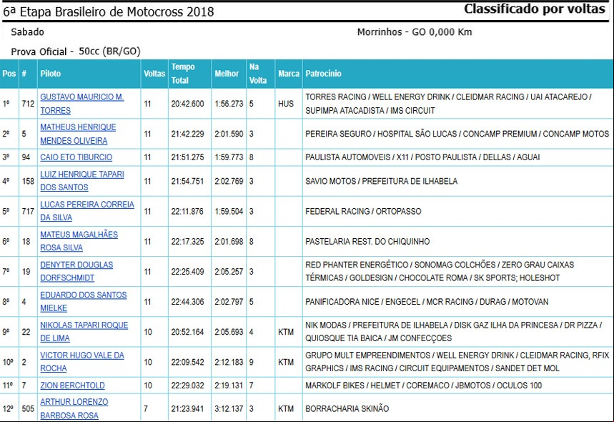The height and width of the screenshot is (422, 614).
Task: Select total time 20:52.164
Action: click(x=187, y=332)
